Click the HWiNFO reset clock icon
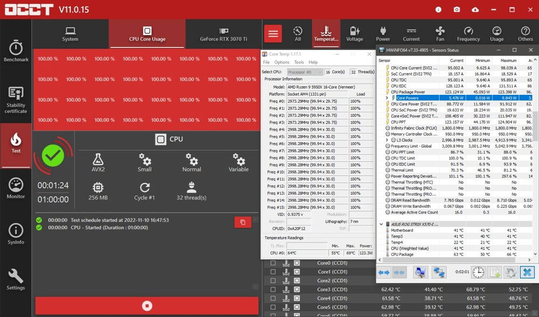The width and height of the screenshot is (539, 317). pos(478,273)
